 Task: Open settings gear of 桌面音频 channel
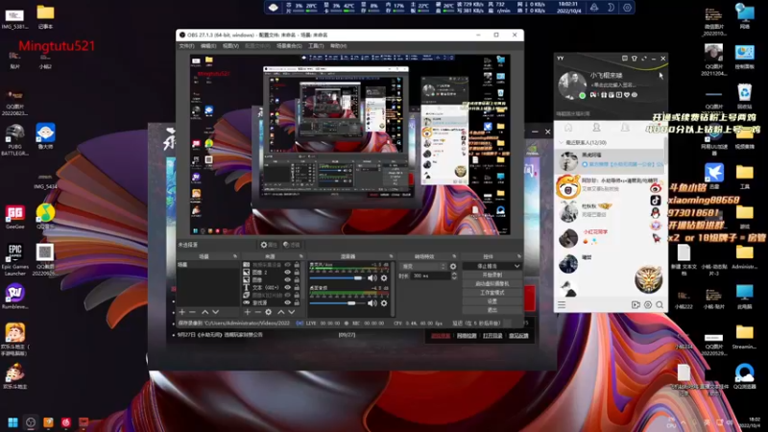click(x=384, y=303)
